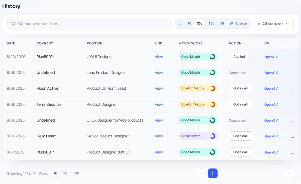Click the Applied button for Plus500
The height and width of the screenshot is (184, 301).
coord(239,57)
